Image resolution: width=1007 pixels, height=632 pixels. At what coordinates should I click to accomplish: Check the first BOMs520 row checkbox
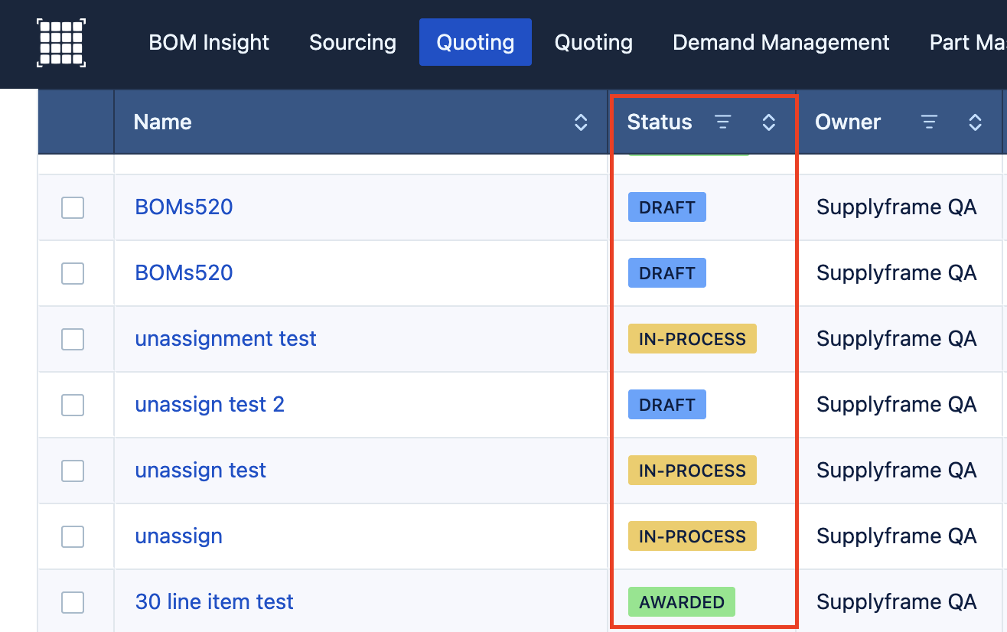click(73, 207)
